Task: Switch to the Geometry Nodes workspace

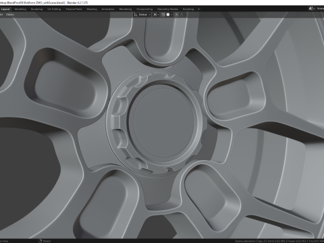Action: (167, 9)
